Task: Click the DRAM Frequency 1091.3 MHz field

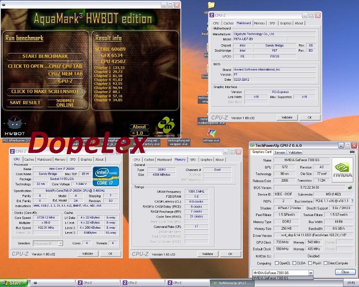Action: click(196, 191)
